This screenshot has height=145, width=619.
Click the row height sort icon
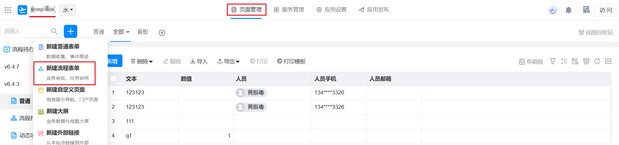(x=564, y=61)
